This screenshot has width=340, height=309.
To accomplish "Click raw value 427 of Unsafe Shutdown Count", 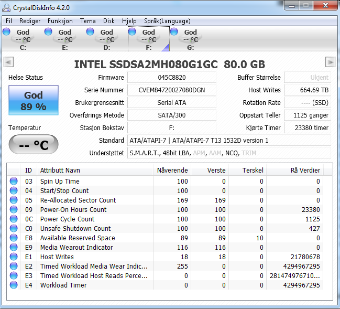I will (x=314, y=229).
